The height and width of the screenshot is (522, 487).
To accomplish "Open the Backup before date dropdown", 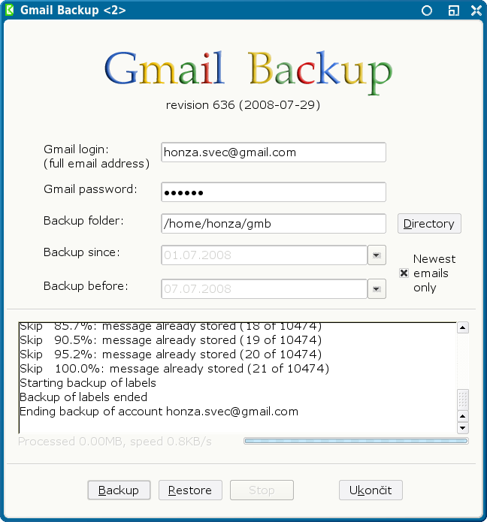I will pyautogui.click(x=377, y=289).
